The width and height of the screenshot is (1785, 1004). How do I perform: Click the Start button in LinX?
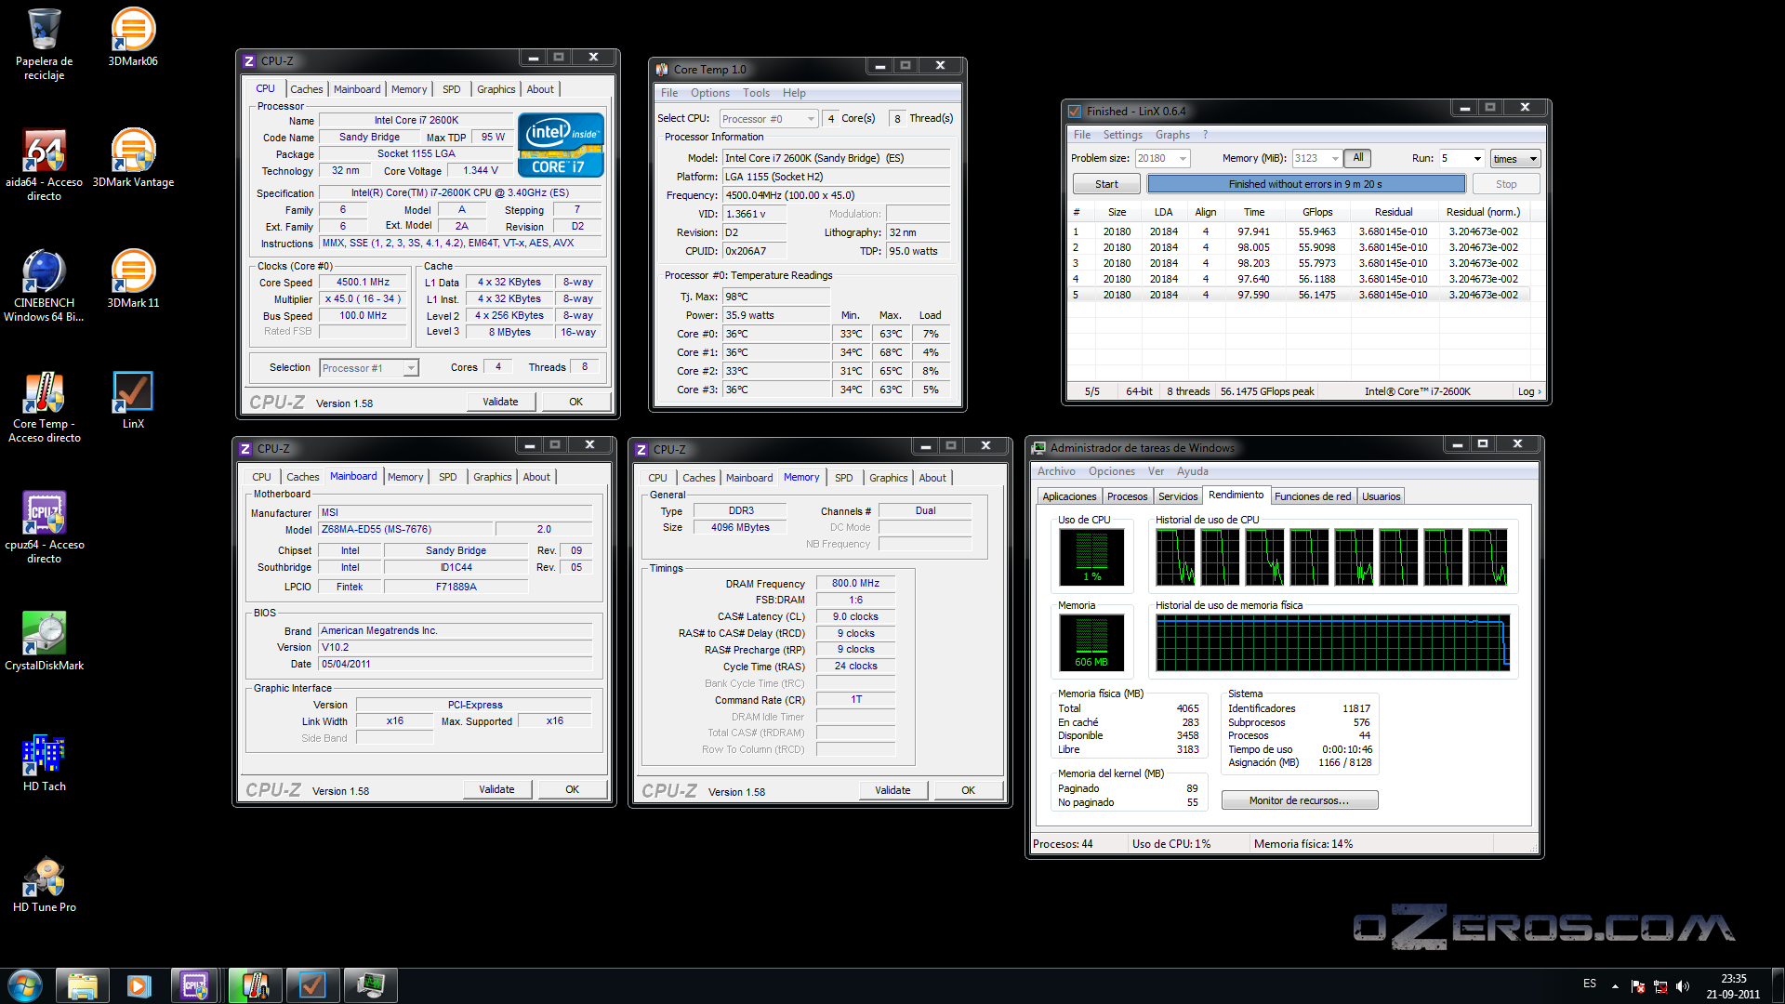[x=1106, y=184]
